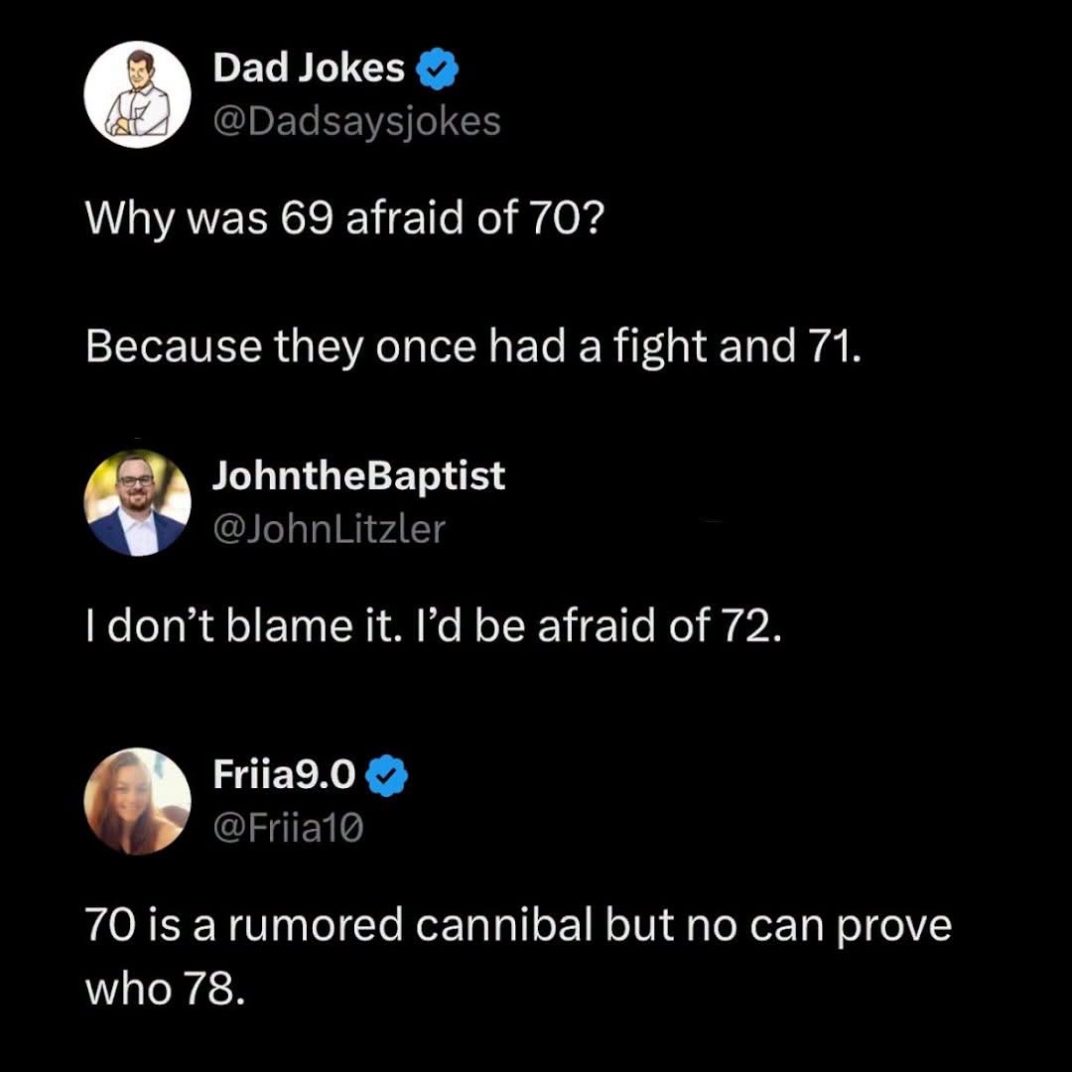Click the Friia9.0 display name
Viewport: 1072px width, 1072px height.
click(x=285, y=773)
